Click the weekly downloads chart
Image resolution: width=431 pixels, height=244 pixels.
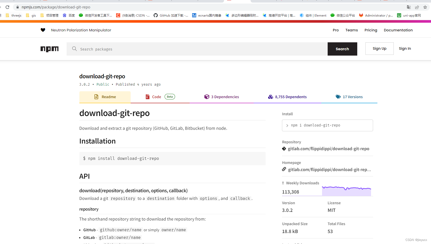click(346, 191)
